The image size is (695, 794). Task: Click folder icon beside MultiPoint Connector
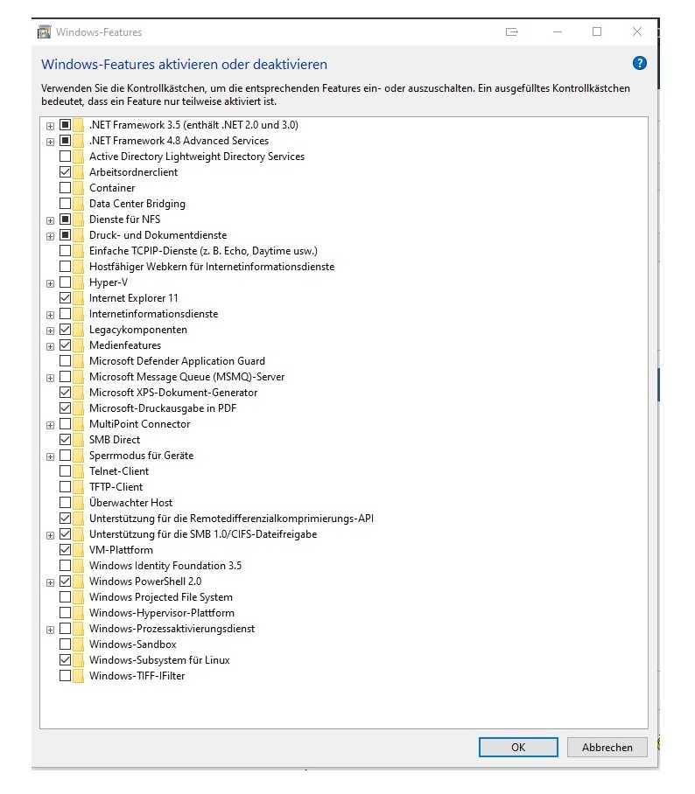78,424
